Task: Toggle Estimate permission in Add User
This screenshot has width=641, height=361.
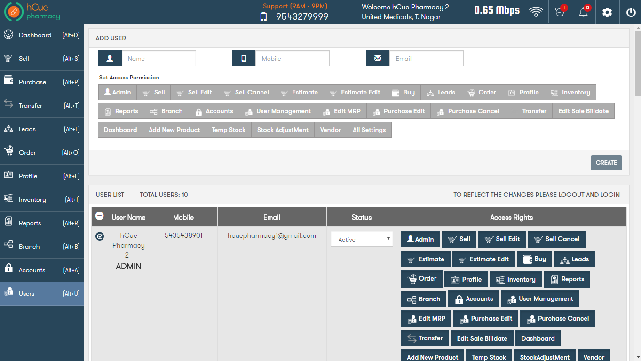Action: tap(299, 92)
